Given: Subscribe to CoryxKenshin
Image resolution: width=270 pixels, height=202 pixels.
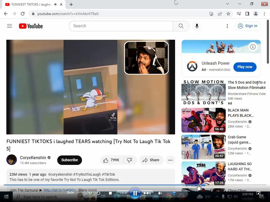Looking at the screenshot, I should [x=70, y=160].
